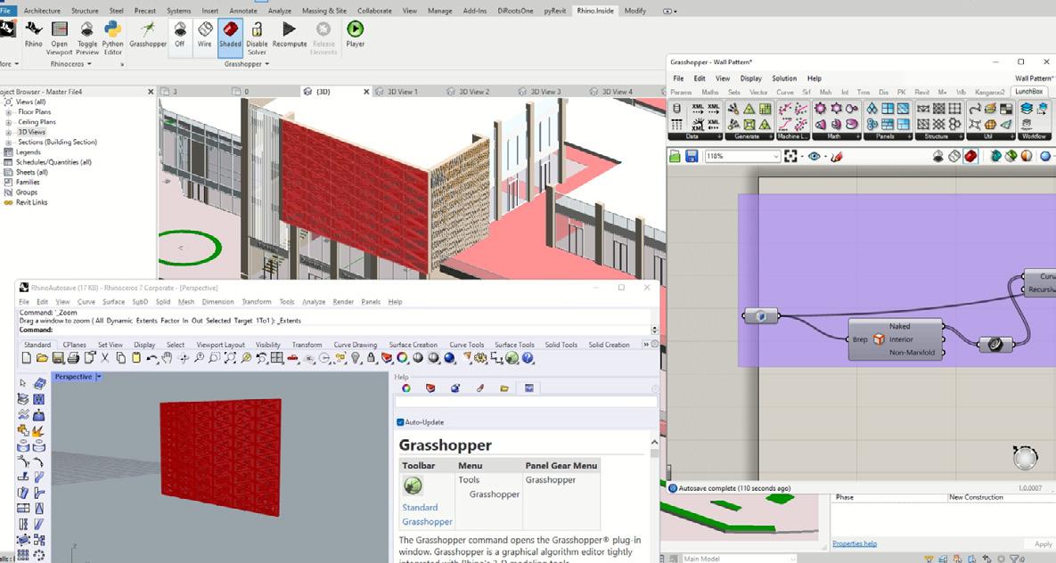Image resolution: width=1056 pixels, height=563 pixels.
Task: Click the Brep edges component on canvas
Action: pyautogui.click(x=895, y=339)
